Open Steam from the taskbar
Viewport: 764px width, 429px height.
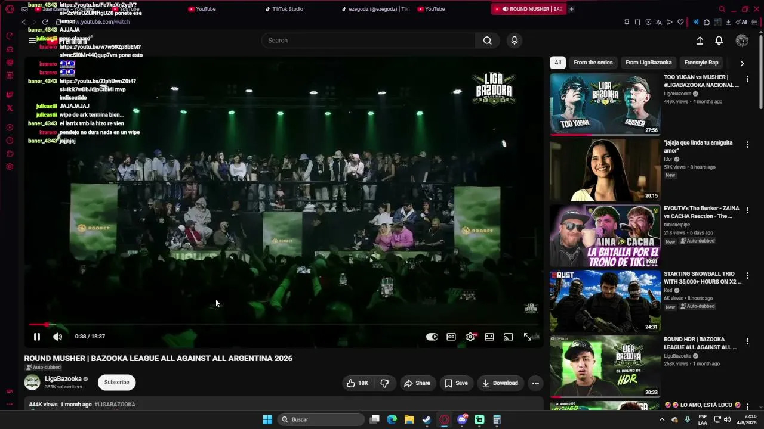click(427, 419)
